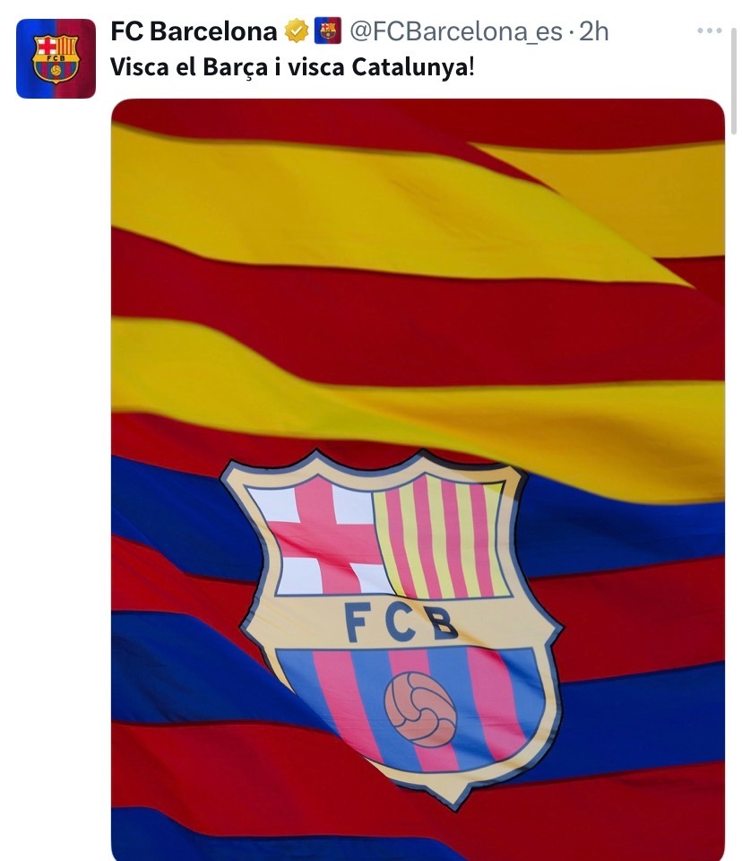Image resolution: width=742 pixels, height=861 pixels.
Task: Click the FC Barcelona display name
Action: click(x=194, y=31)
